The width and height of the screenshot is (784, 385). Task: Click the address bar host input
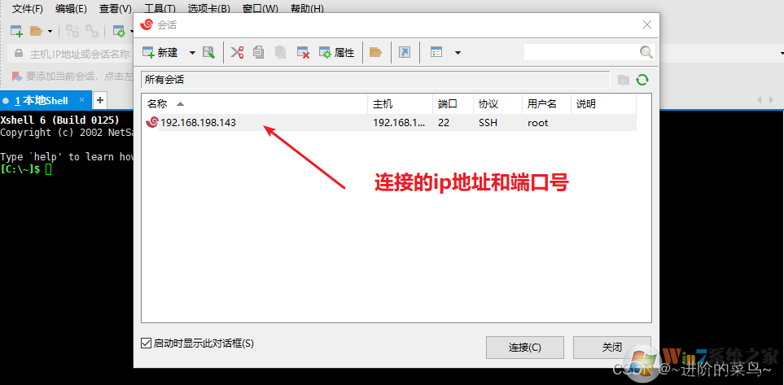(x=80, y=54)
